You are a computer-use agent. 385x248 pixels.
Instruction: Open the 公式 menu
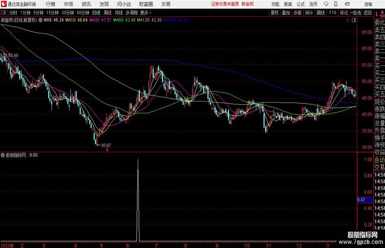pyautogui.click(x=301, y=4)
